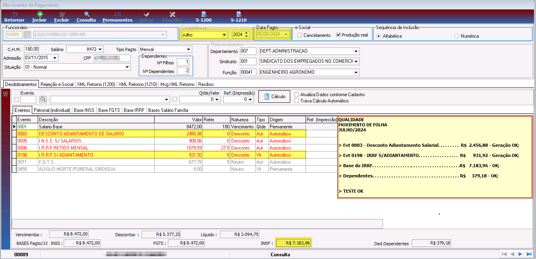Viewport: 536px width, 259px height.
Task: Check Trava Cálculo Automático
Action: 297,101
